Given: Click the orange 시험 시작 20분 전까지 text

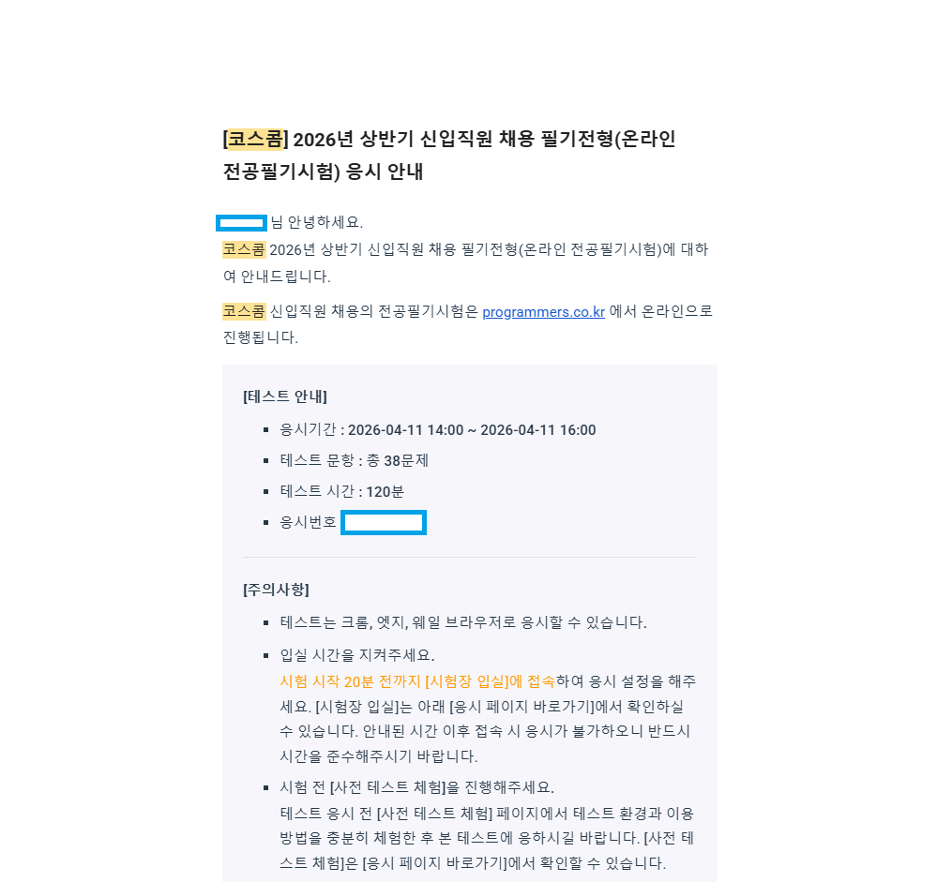Looking at the screenshot, I should click(x=417, y=681).
